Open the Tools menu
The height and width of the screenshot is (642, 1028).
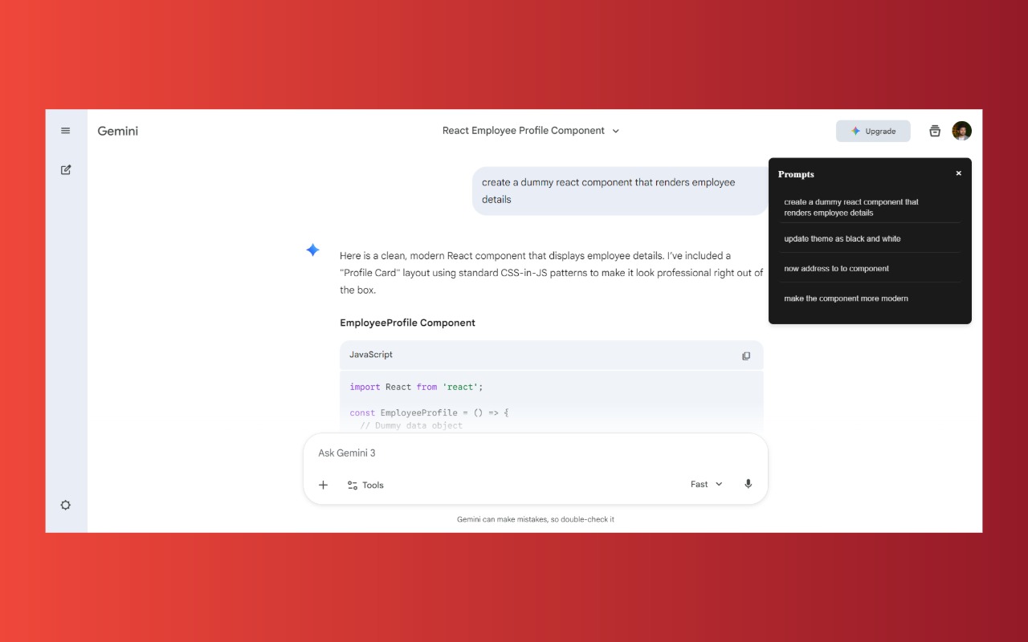365,485
